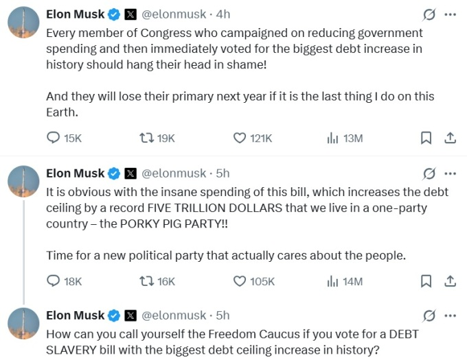View analytics on the 14M views tweet
Image resolution: width=467 pixels, height=364 pixels.
tap(333, 281)
